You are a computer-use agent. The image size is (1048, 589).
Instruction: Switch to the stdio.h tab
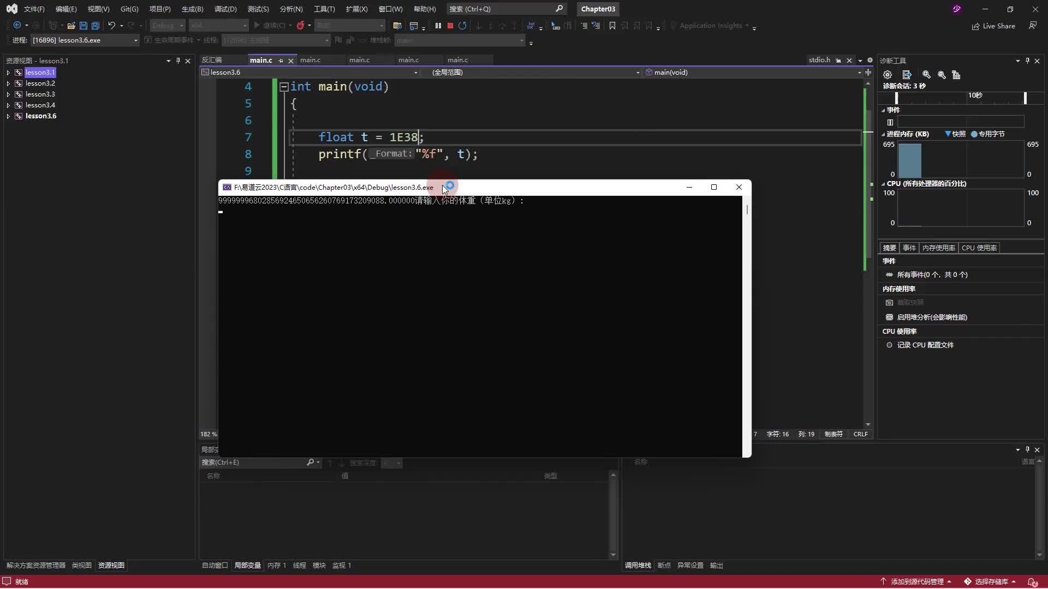pyautogui.click(x=819, y=60)
